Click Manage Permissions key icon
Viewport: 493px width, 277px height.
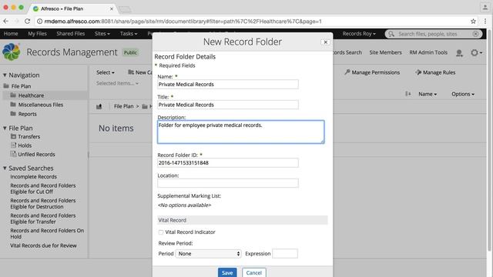pyautogui.click(x=347, y=72)
